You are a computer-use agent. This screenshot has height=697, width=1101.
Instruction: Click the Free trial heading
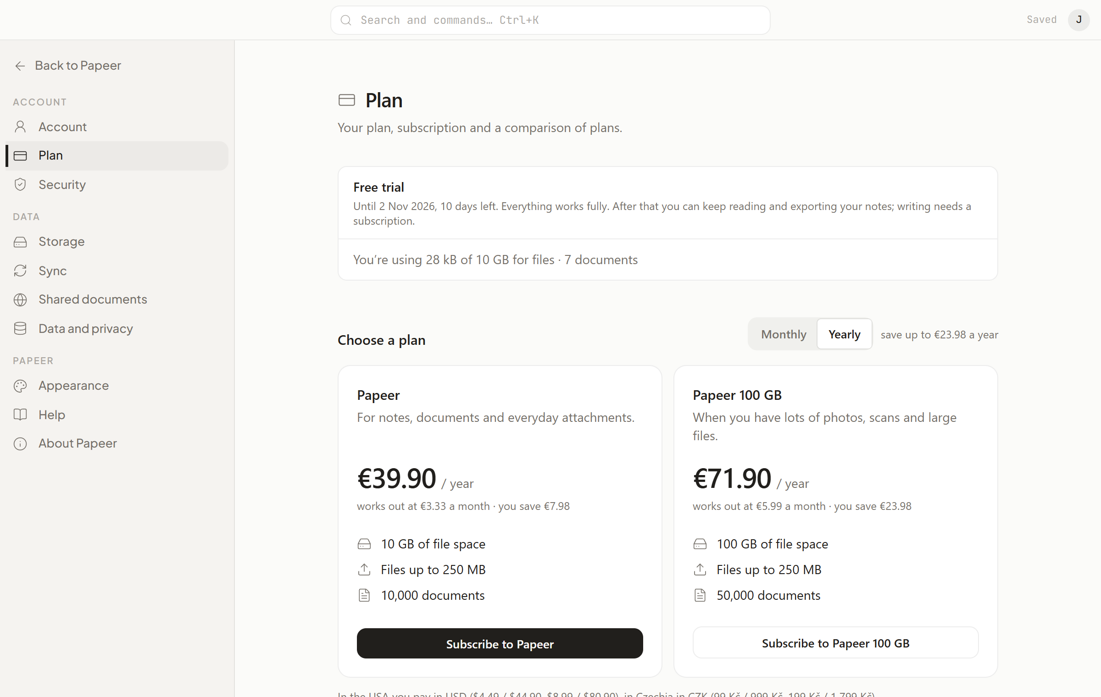[x=378, y=187]
